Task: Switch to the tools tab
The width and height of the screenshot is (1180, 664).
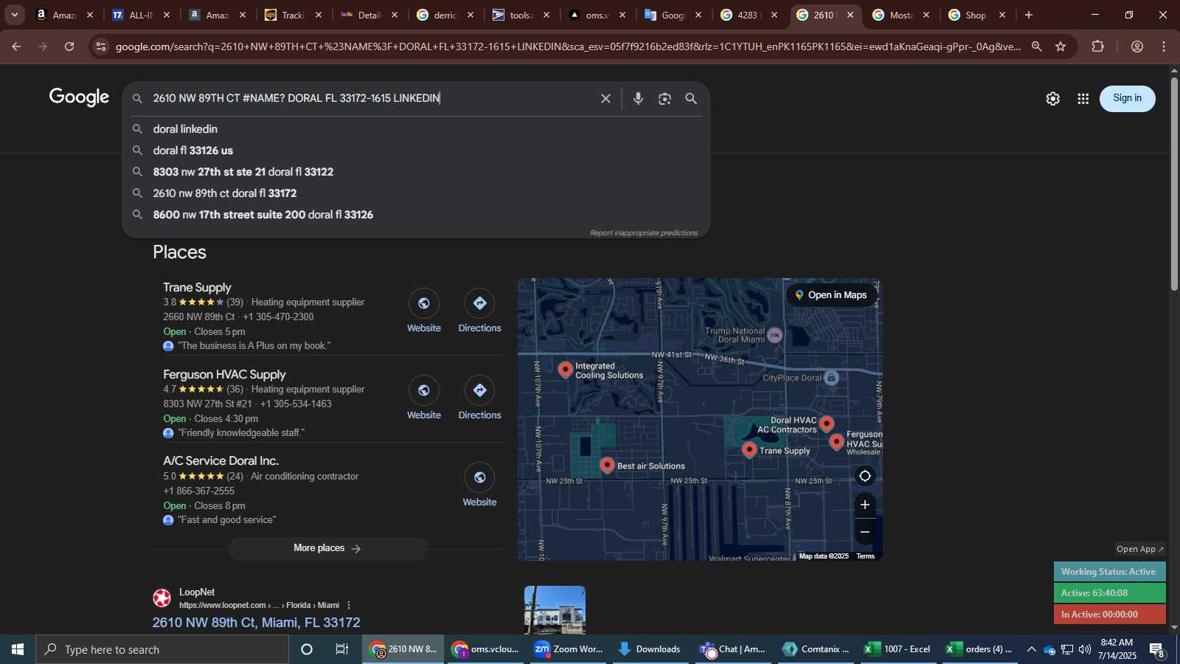Action: click(x=521, y=15)
